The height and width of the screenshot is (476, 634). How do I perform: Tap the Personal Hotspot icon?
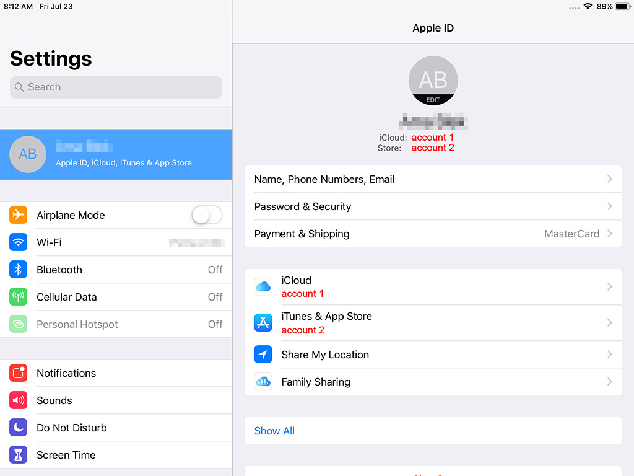click(18, 324)
